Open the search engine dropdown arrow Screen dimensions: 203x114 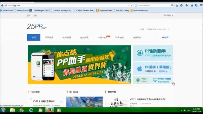coord(138,5)
